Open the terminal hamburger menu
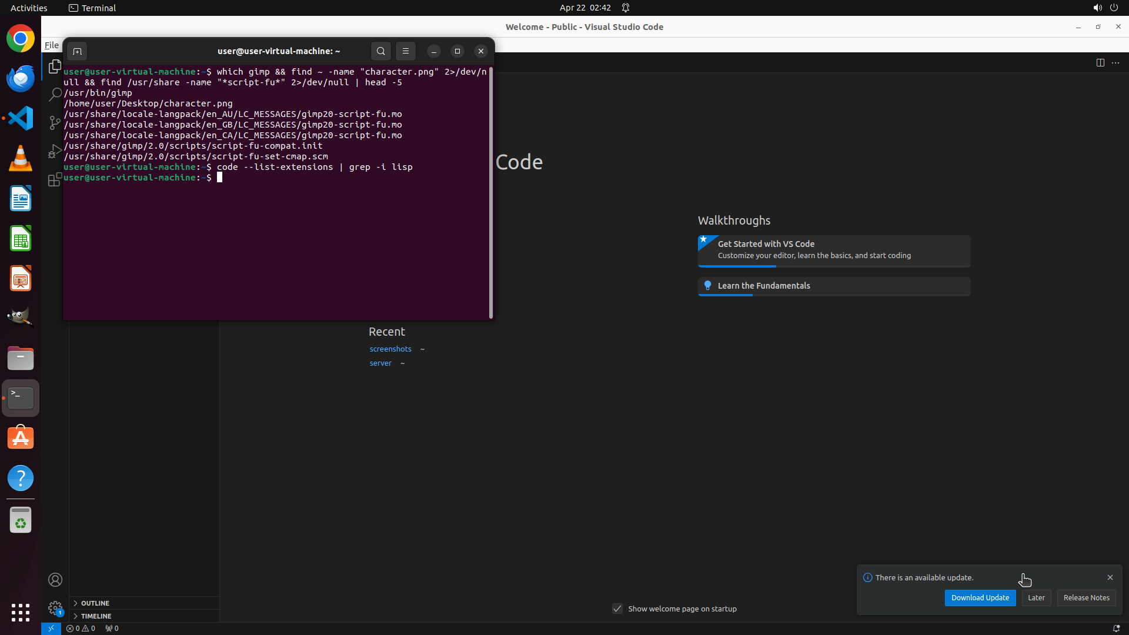The image size is (1129, 635). [x=406, y=51]
